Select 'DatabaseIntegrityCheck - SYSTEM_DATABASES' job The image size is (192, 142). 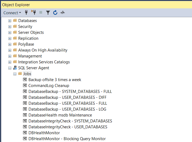[x=70, y=121]
